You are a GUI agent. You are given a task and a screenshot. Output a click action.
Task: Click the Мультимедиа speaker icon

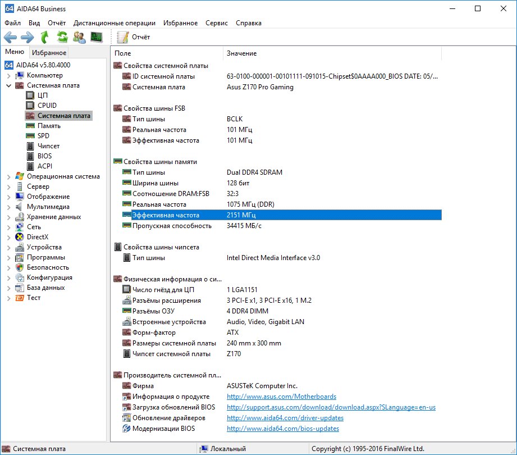point(19,207)
